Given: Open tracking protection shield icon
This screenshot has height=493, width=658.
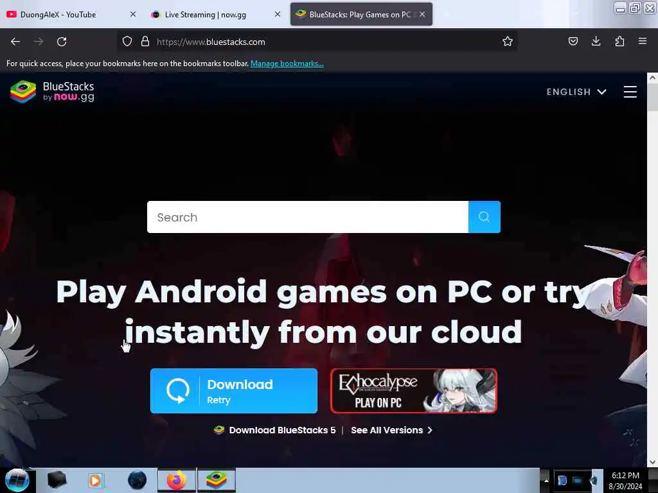Looking at the screenshot, I should coord(127,42).
